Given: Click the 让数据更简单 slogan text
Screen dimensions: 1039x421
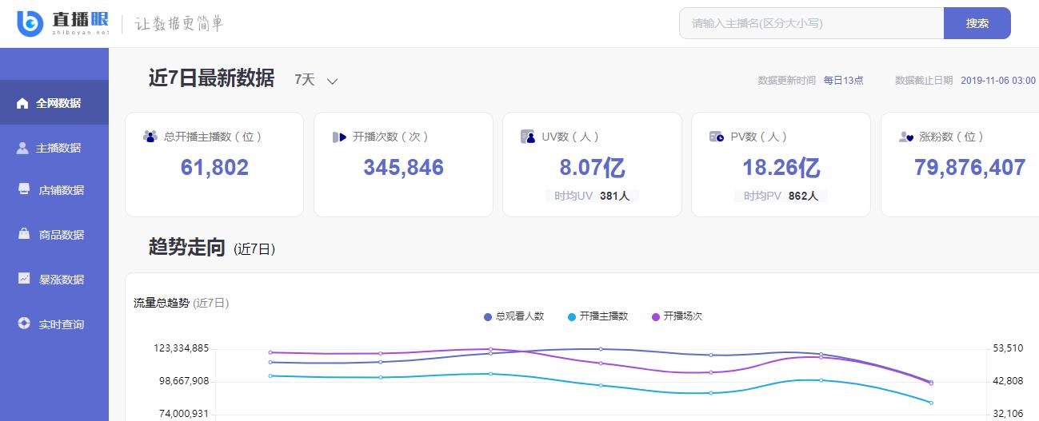Looking at the screenshot, I should point(178,23).
